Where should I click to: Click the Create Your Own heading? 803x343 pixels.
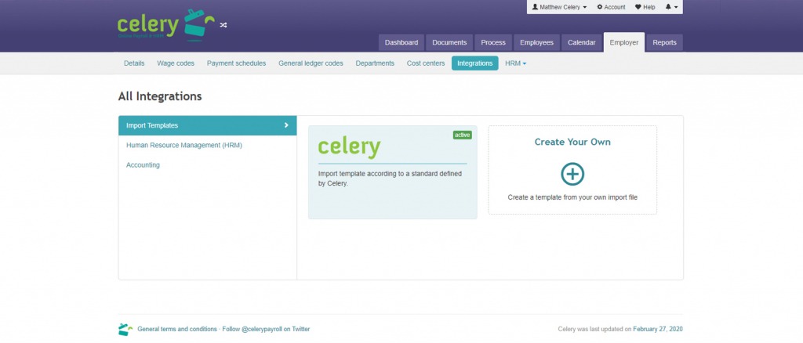pyautogui.click(x=572, y=142)
